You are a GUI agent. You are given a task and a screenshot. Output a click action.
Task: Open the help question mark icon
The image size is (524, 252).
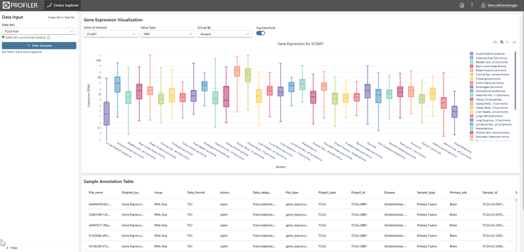coord(472,6)
